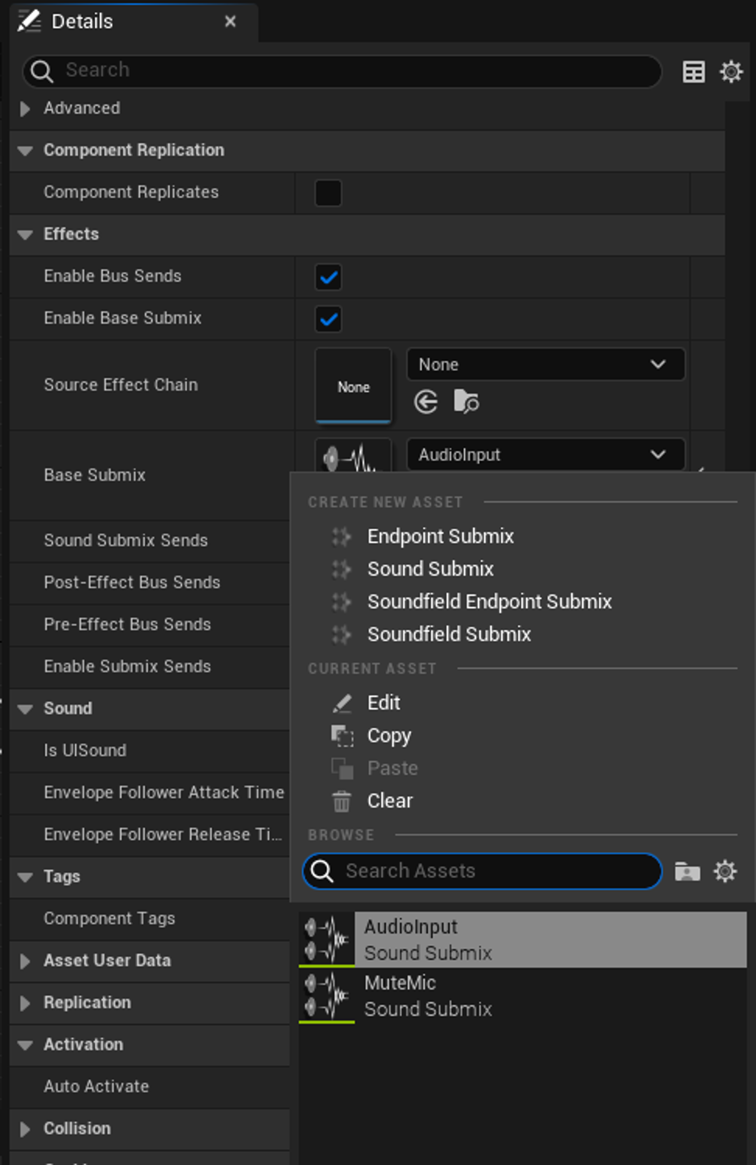Screen dimensions: 756x1165
Task: Open asset picker view options gear
Action: tap(725, 871)
